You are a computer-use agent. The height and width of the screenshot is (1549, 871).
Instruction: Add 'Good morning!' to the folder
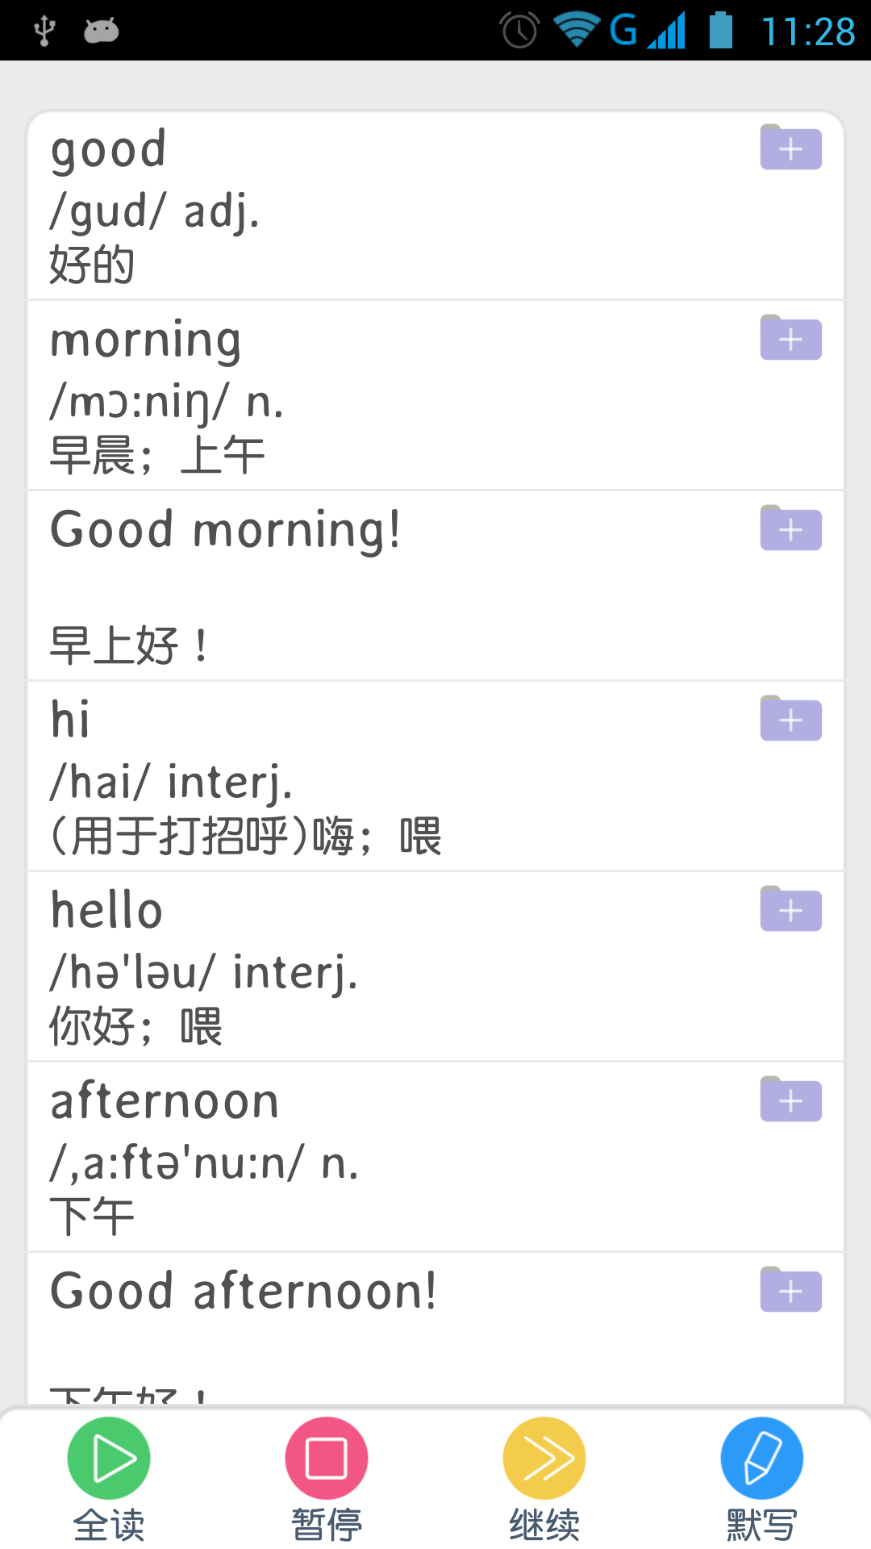pyautogui.click(x=790, y=528)
